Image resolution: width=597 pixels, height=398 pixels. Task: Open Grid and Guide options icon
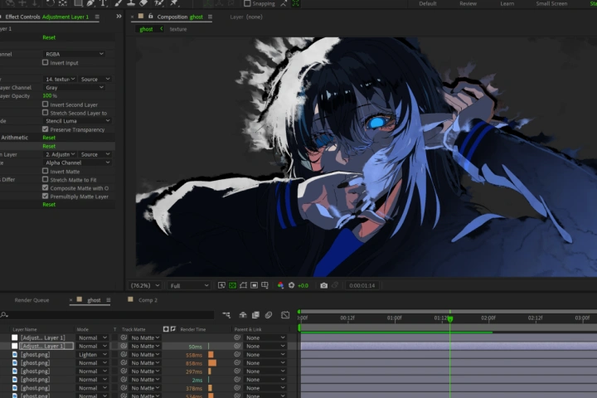click(x=265, y=285)
